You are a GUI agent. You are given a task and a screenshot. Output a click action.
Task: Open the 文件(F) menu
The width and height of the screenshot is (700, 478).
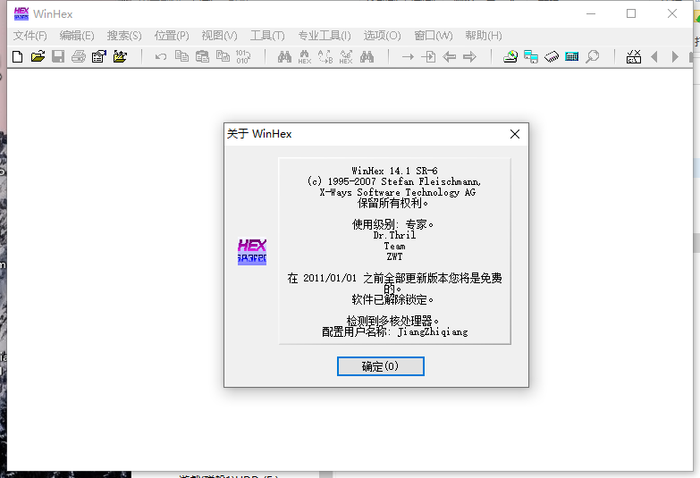click(x=30, y=36)
